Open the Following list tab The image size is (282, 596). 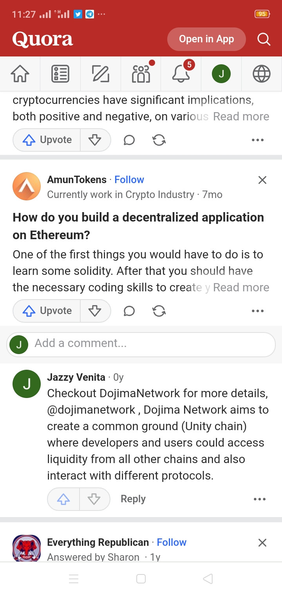[60, 74]
